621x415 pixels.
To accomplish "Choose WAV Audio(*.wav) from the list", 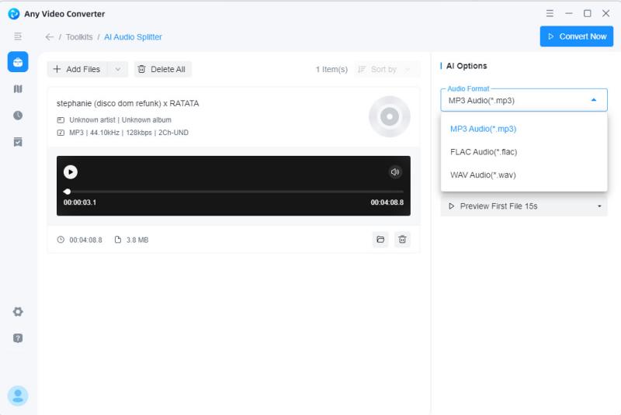I will (x=483, y=175).
